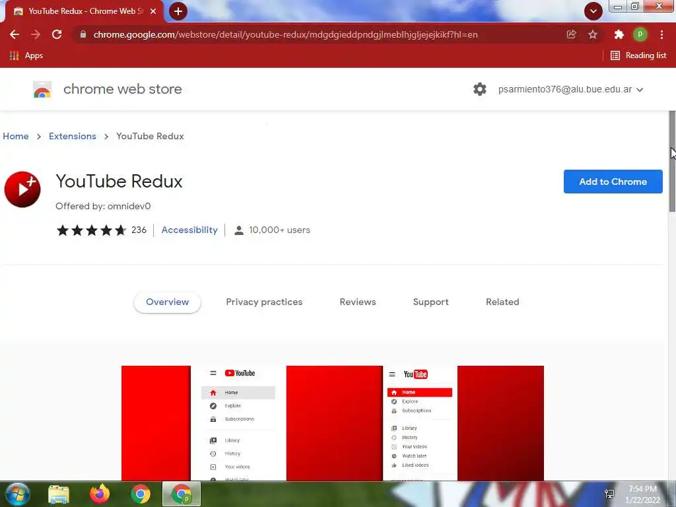This screenshot has height=507, width=676.
Task: Click the address bar URL
Action: pyautogui.click(x=285, y=34)
